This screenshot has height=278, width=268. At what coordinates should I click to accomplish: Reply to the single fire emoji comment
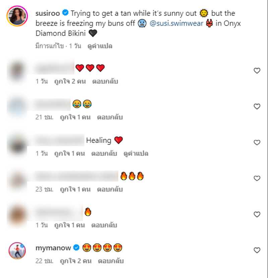click(104, 225)
